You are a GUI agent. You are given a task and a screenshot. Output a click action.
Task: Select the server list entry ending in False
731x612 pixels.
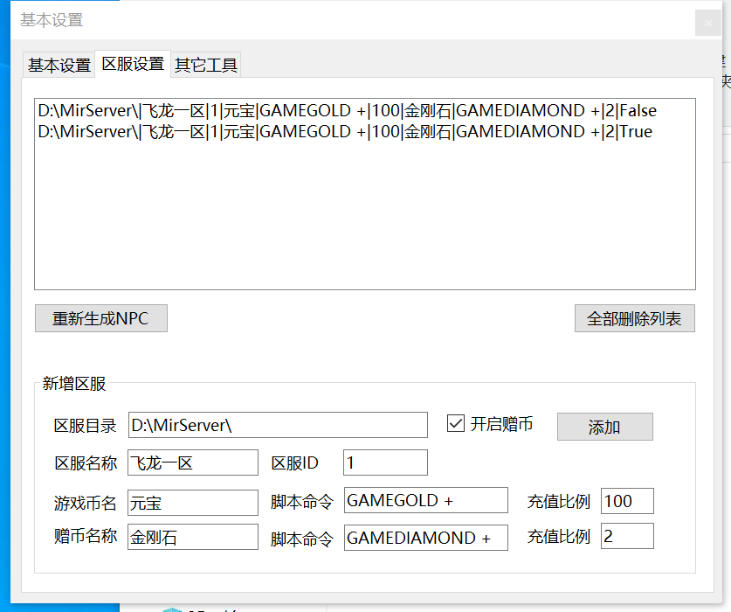pos(345,110)
